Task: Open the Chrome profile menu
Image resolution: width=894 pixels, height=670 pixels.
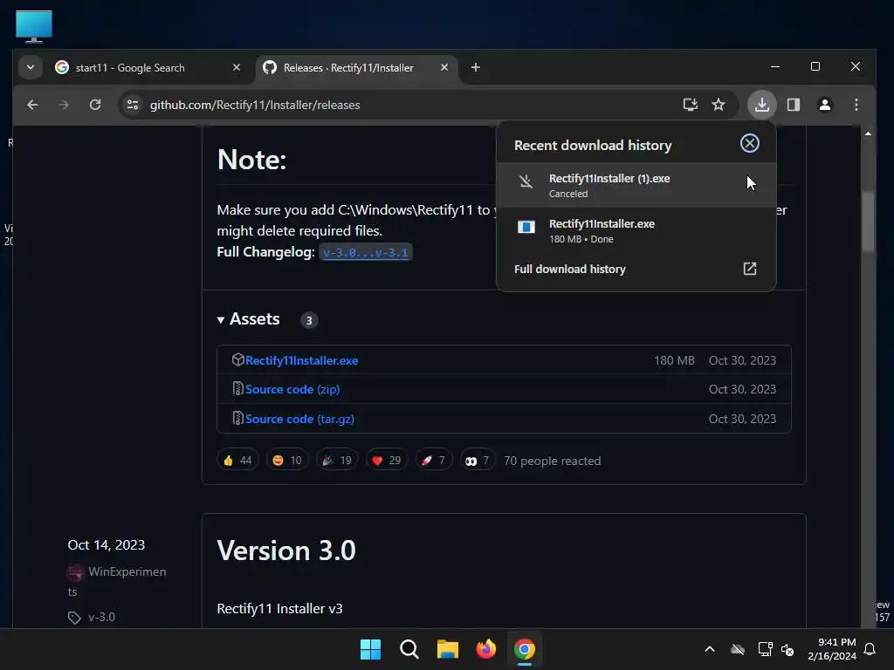Action: [824, 105]
